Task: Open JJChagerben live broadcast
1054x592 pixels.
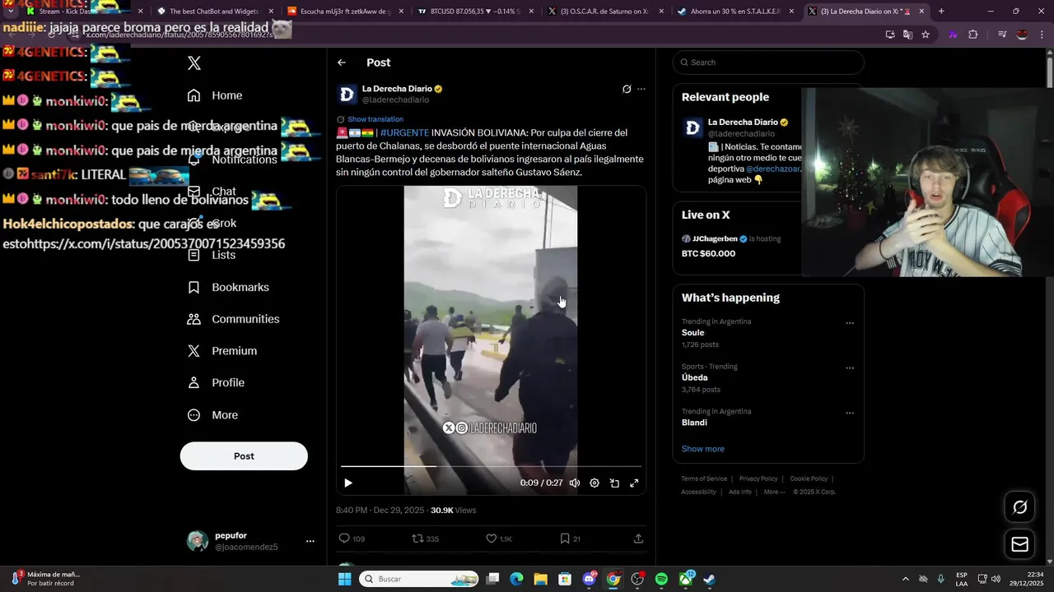Action: pyautogui.click(x=738, y=246)
